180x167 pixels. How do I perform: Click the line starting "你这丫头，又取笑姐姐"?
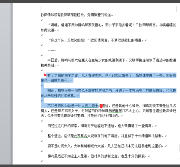pos(96,40)
